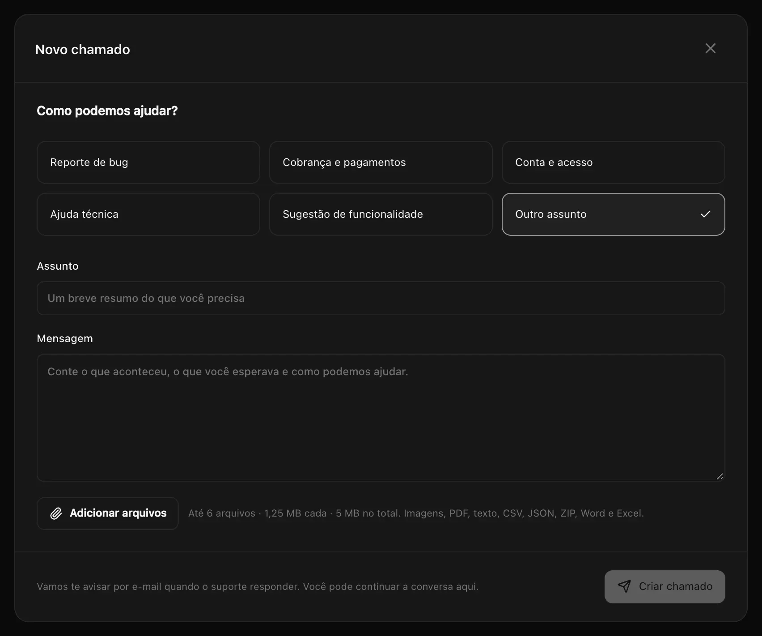
Task: Select Ajuda técnica category
Action: pos(148,214)
